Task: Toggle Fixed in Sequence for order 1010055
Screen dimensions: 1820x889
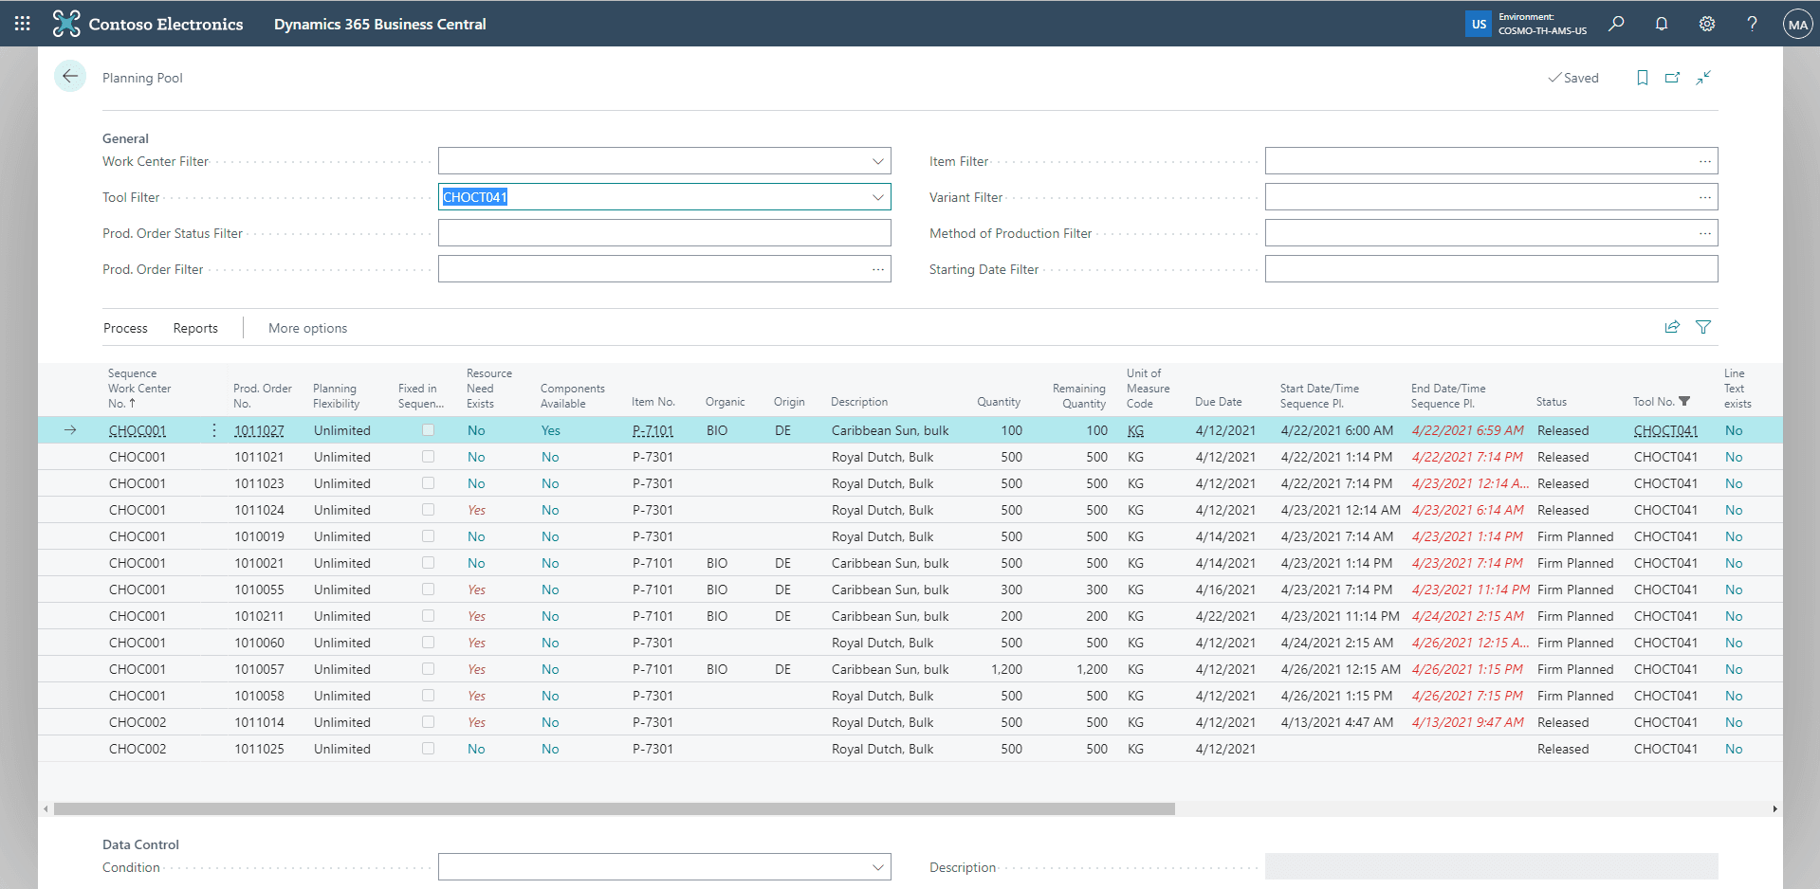Action: tap(429, 590)
